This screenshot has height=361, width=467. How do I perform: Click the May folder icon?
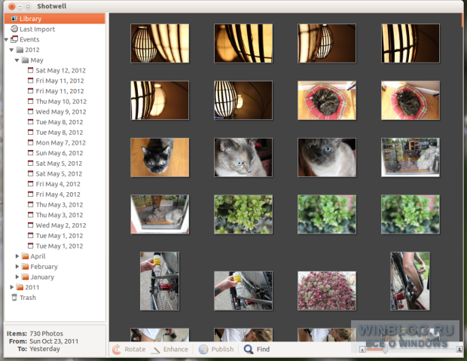point(25,60)
